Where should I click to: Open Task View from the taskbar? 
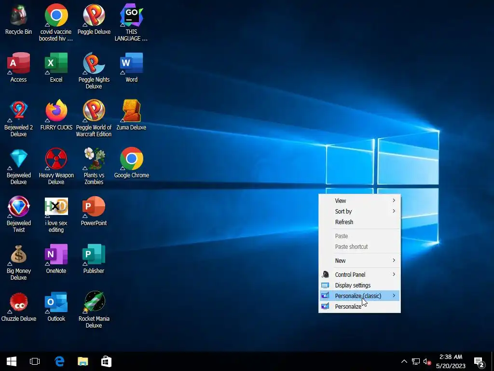pyautogui.click(x=35, y=361)
